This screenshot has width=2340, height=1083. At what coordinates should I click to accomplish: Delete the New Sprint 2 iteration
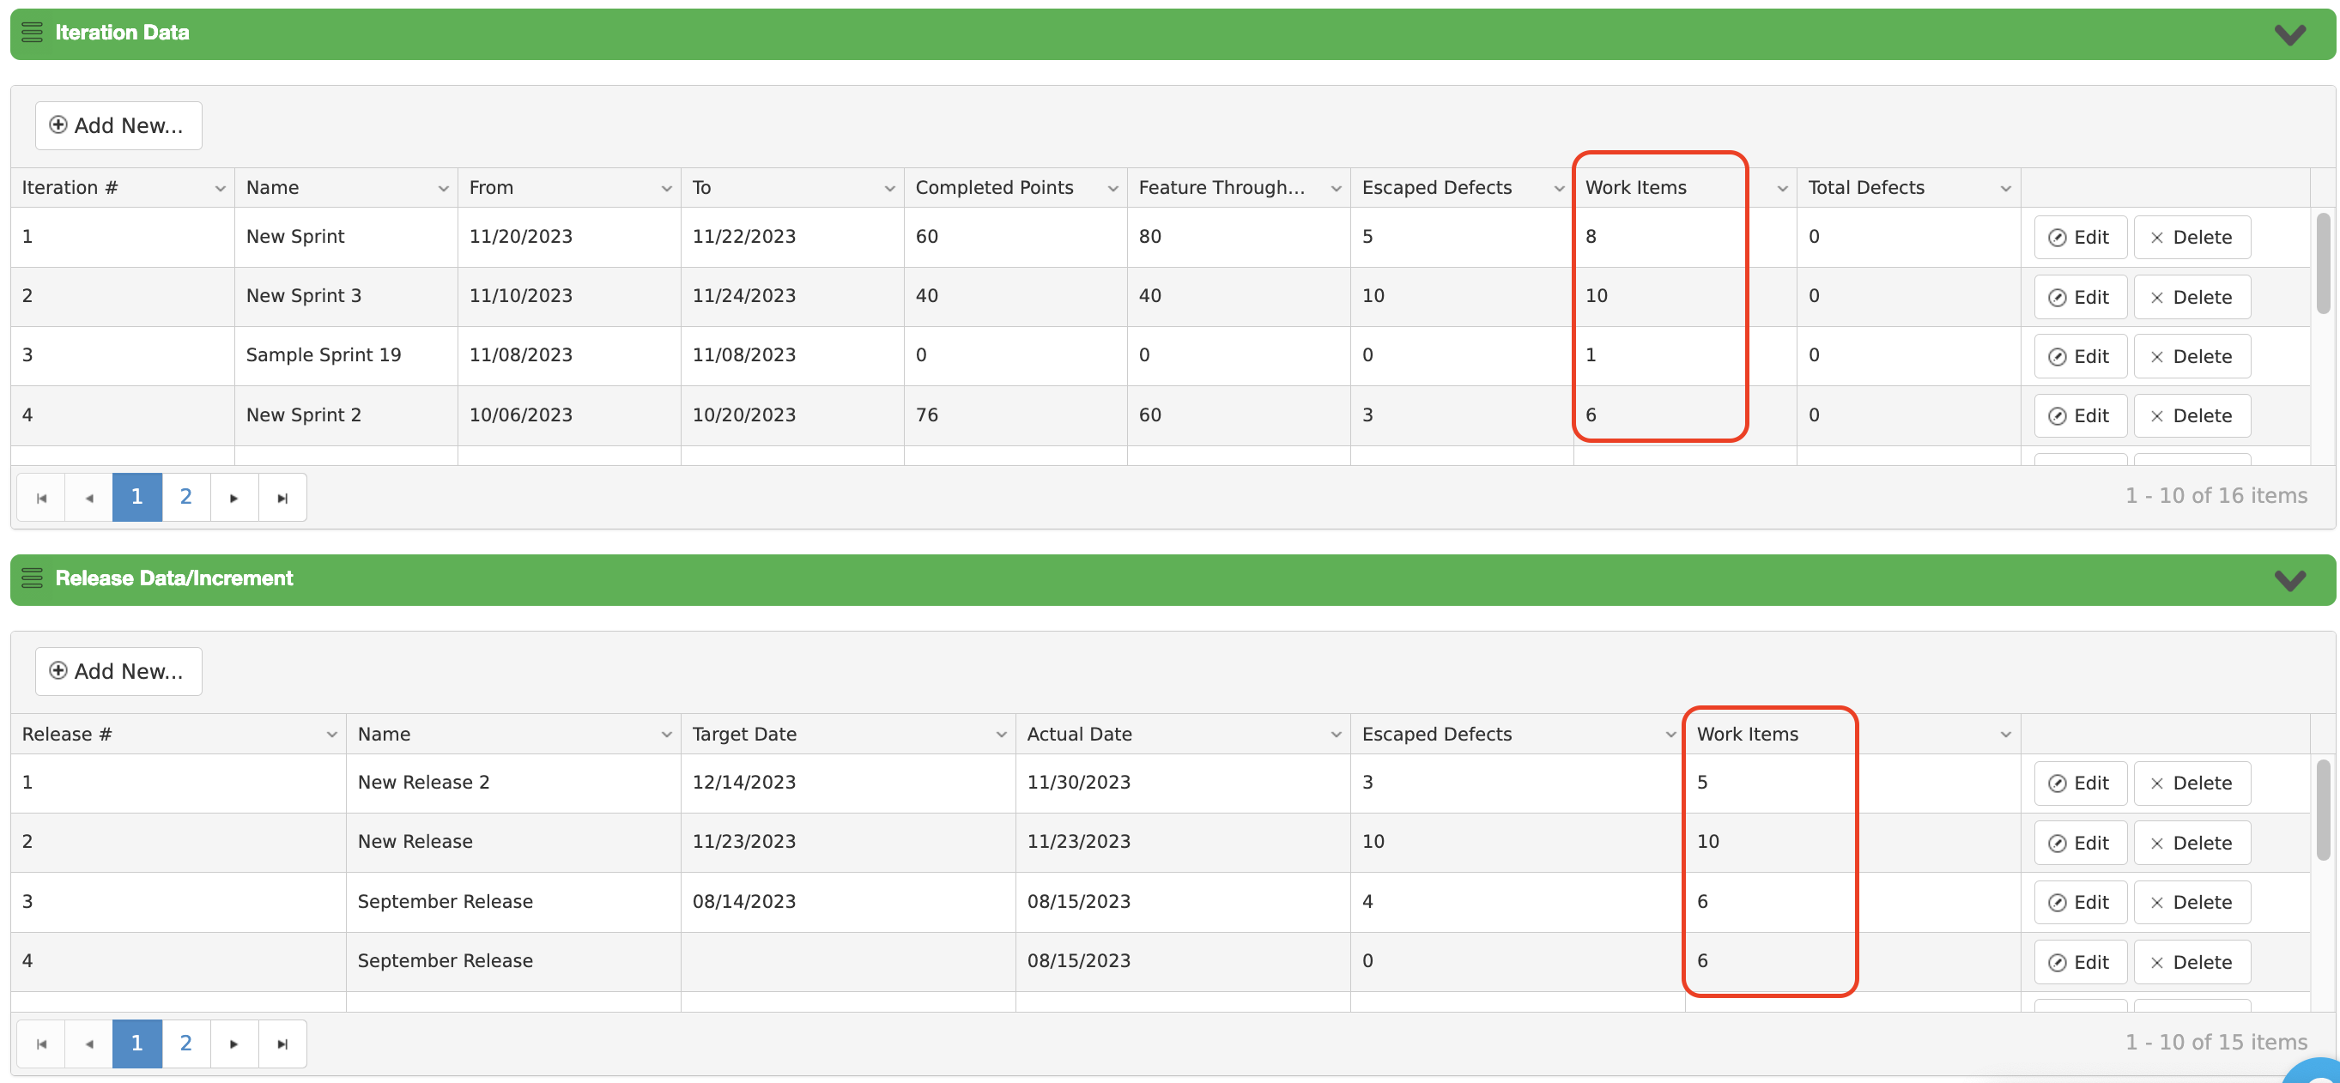2192,415
